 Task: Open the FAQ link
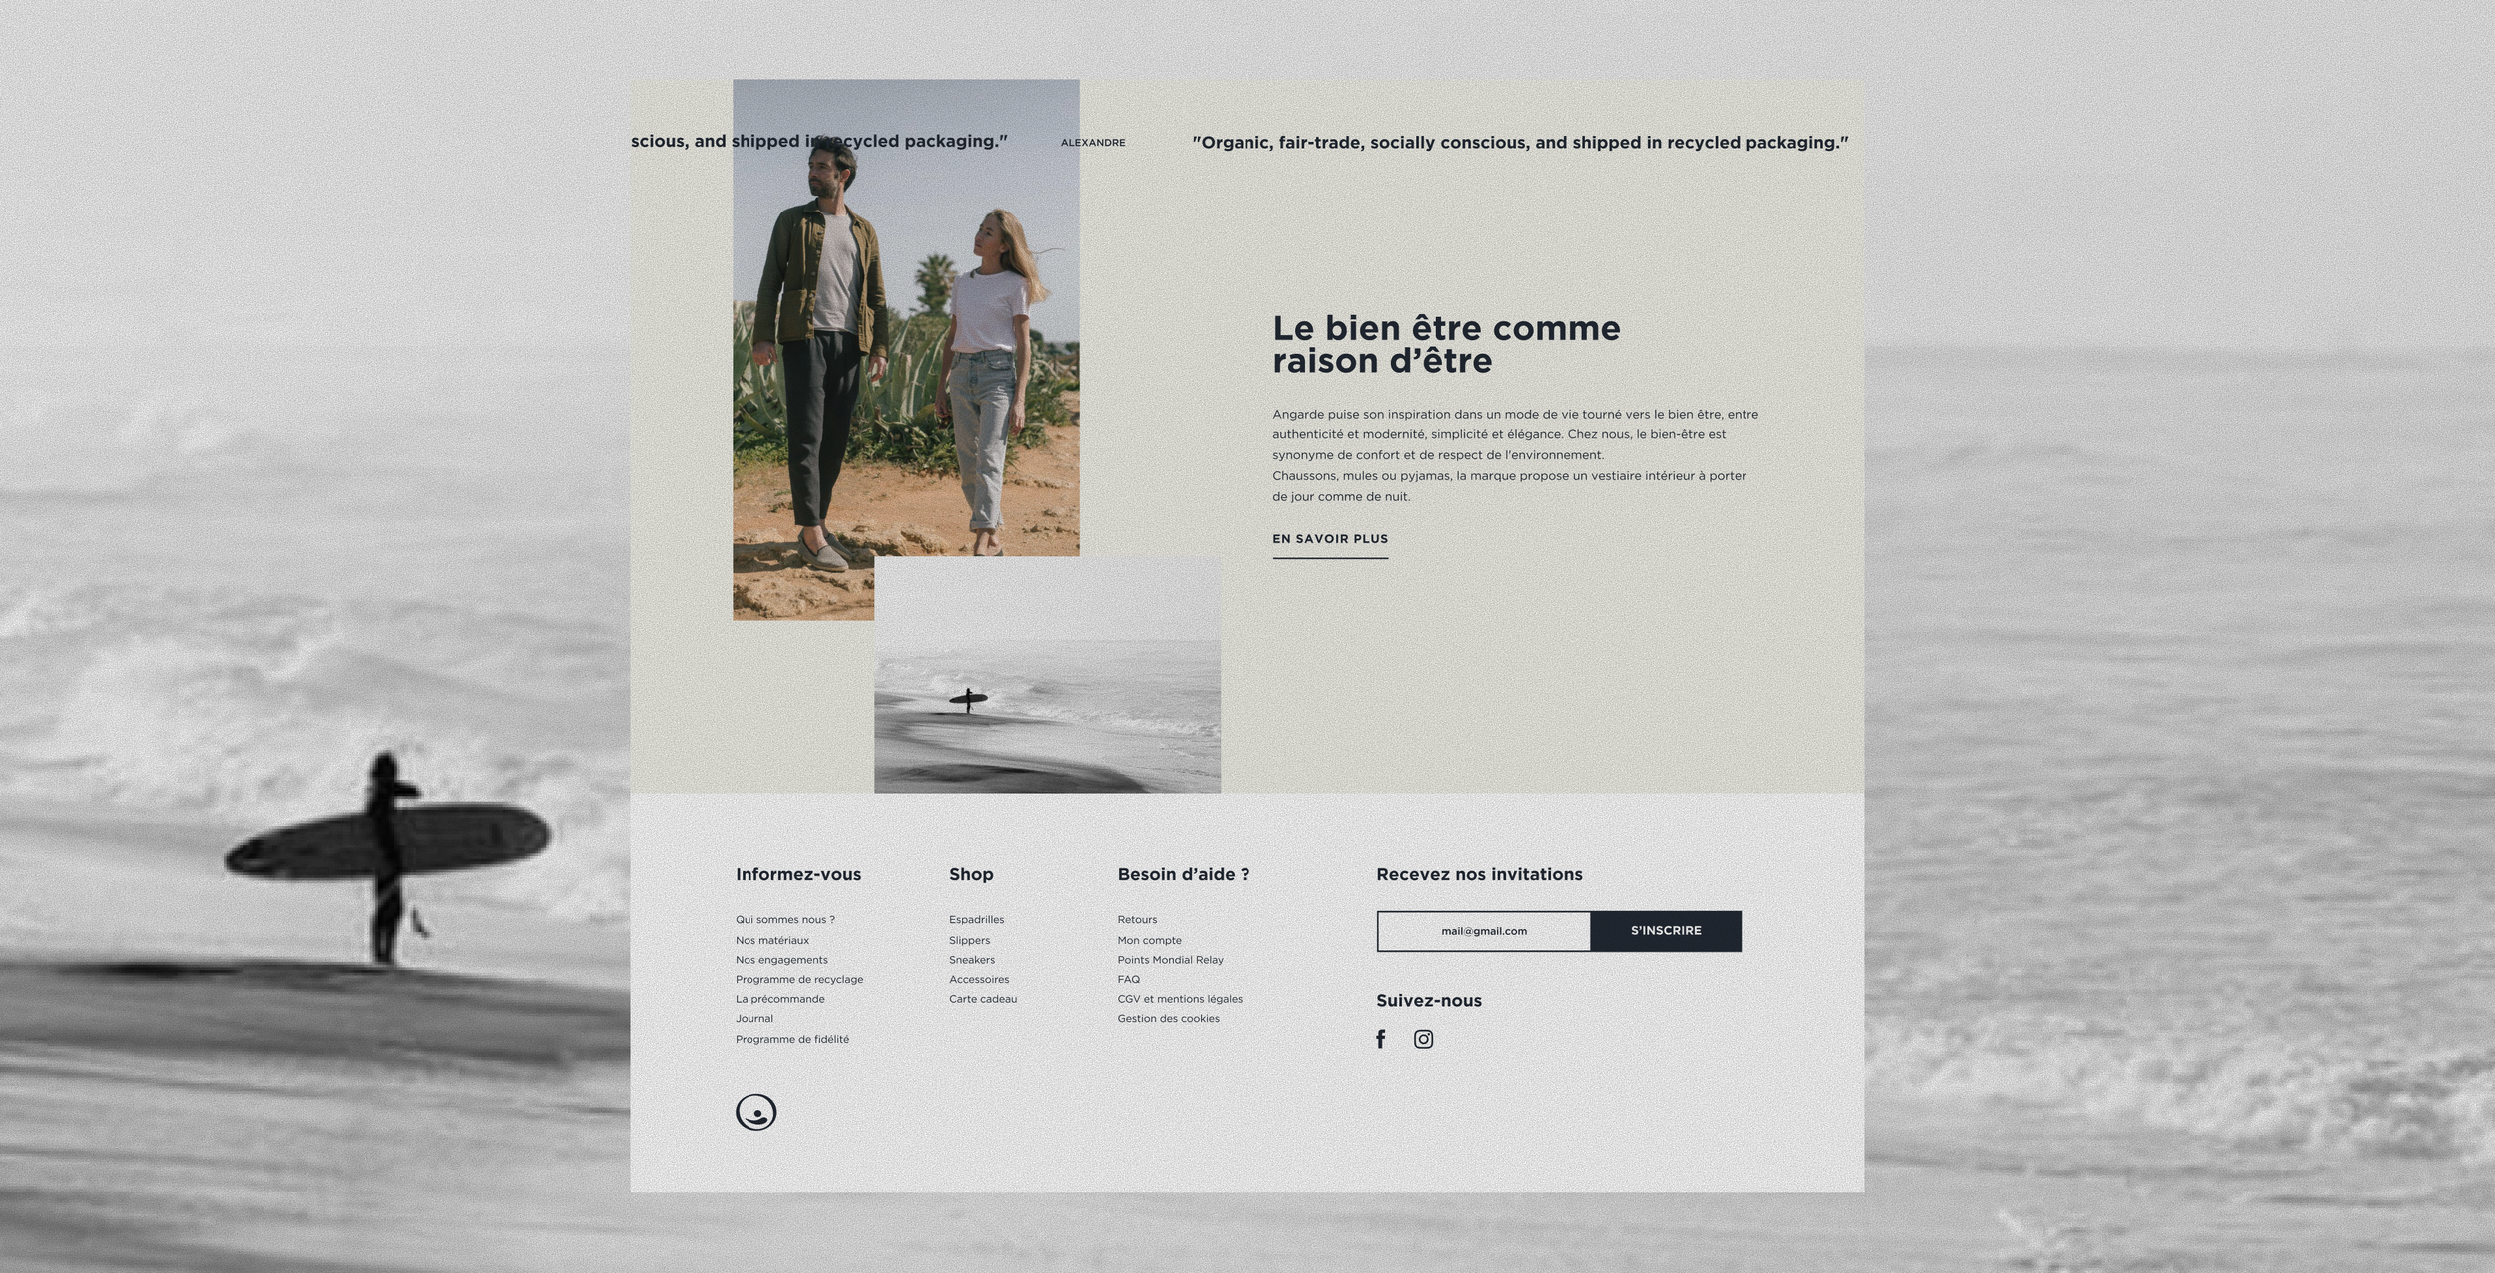[1128, 979]
